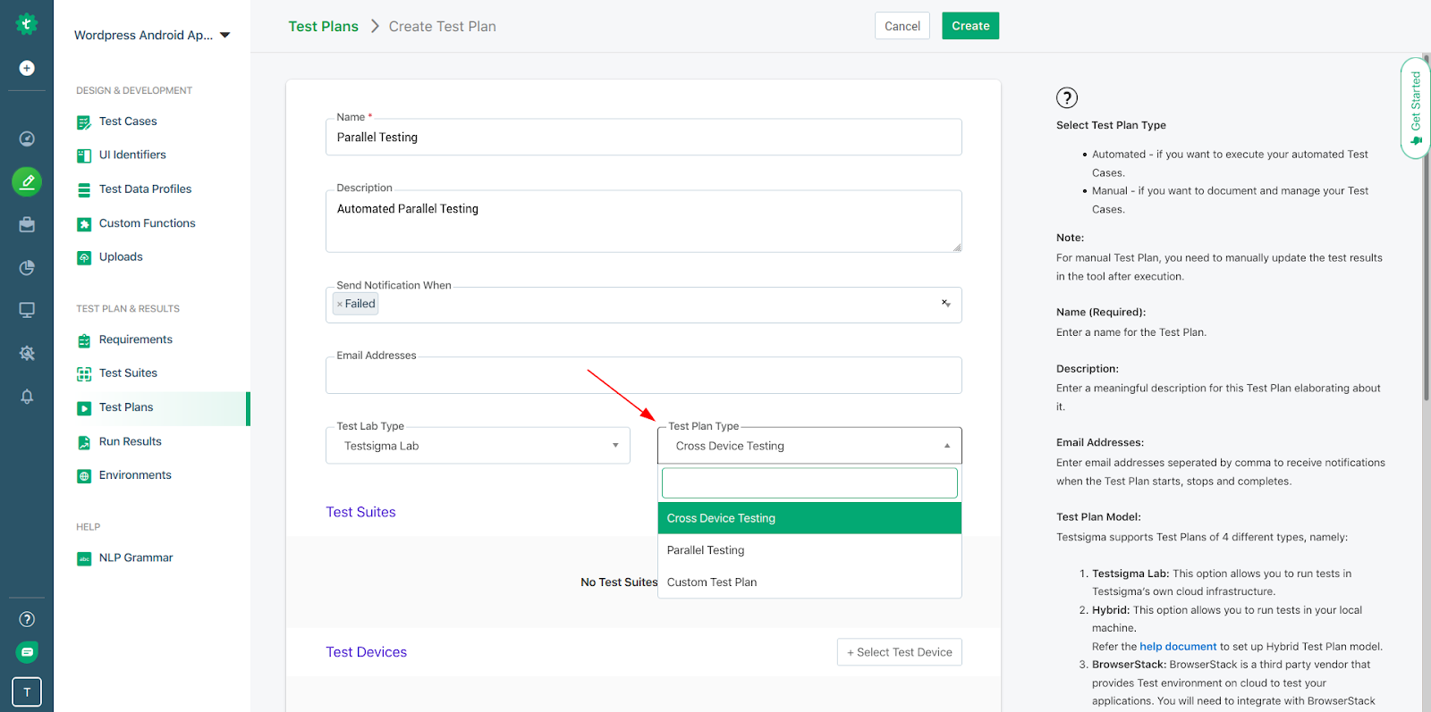The width and height of the screenshot is (1431, 712).
Task: Click the Select Test Device button
Action: [899, 652]
